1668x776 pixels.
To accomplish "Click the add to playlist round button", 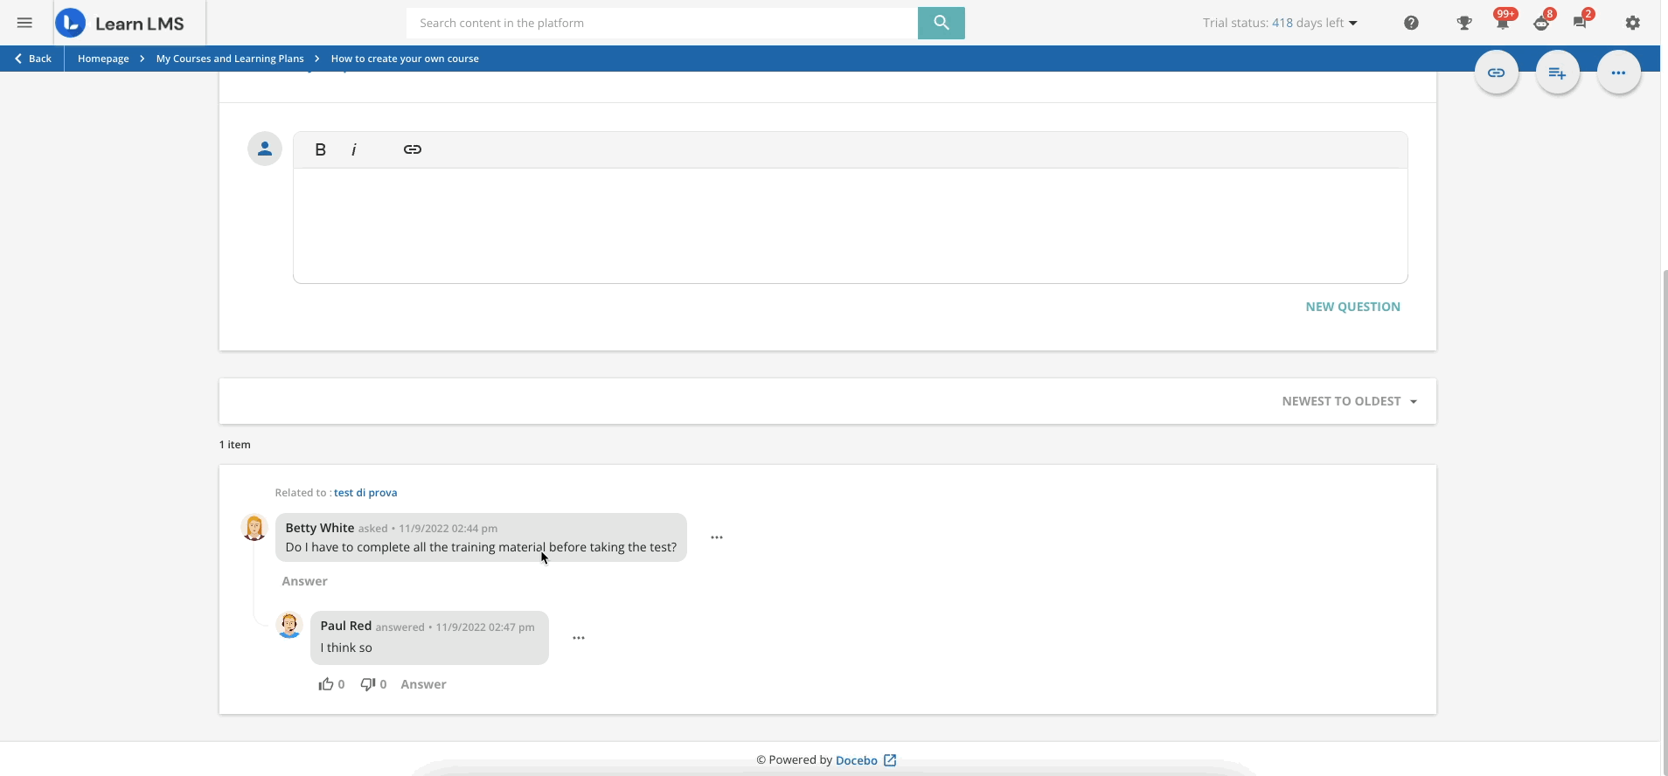I will [x=1557, y=73].
